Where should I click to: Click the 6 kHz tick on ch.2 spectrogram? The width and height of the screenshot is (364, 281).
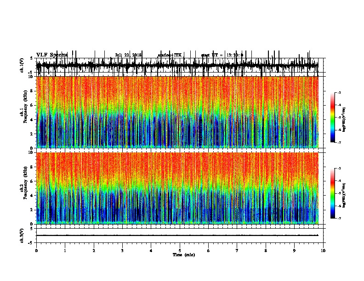click(x=32, y=181)
